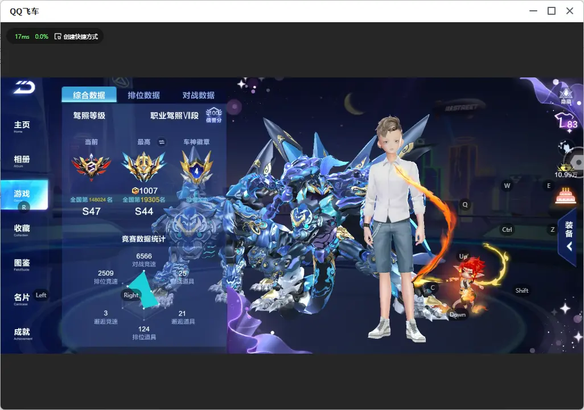
Task: Click the 100 信誉分 credit score badge
Action: [x=214, y=115]
